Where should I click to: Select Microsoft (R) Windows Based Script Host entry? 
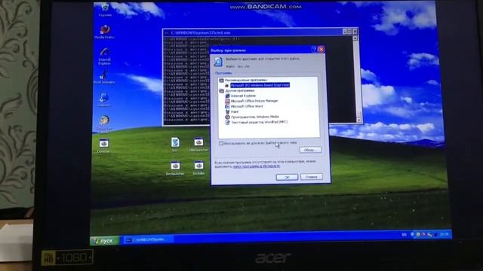click(x=260, y=85)
